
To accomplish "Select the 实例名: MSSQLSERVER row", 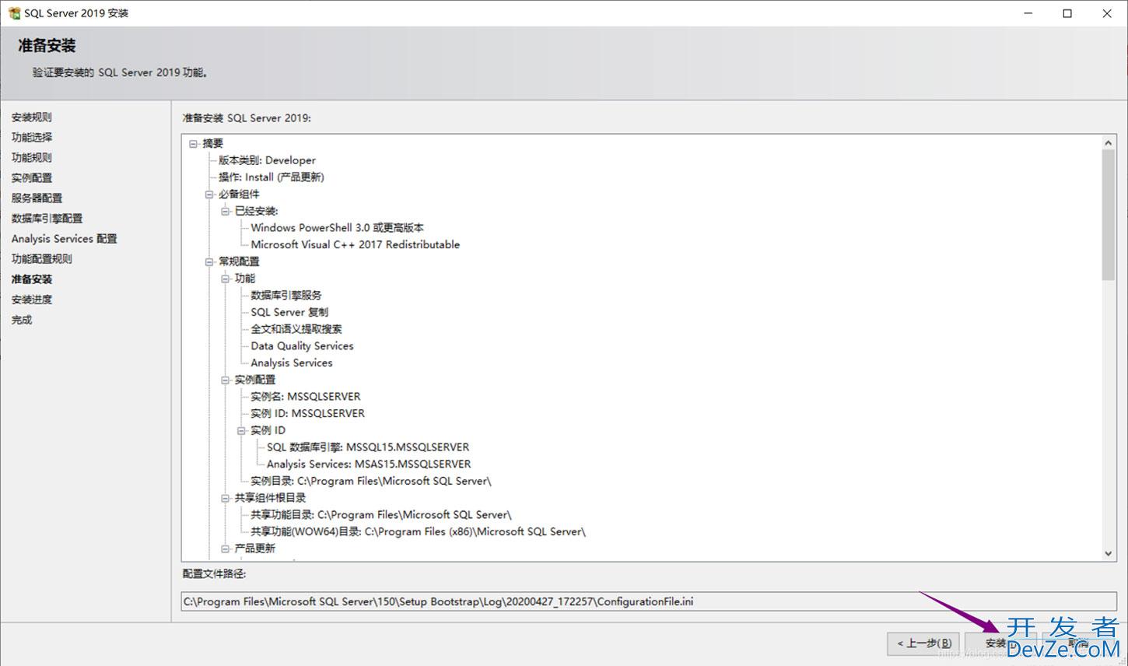I will click(305, 397).
